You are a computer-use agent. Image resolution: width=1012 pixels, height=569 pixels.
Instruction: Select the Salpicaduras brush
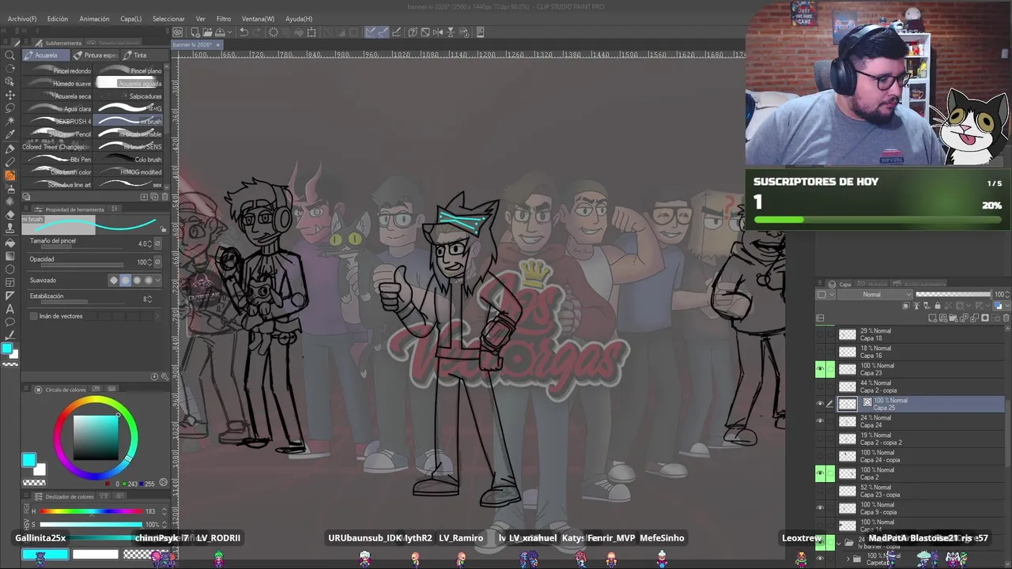[130, 96]
